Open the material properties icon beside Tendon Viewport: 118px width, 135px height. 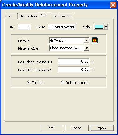pyautogui.click(x=95, y=41)
